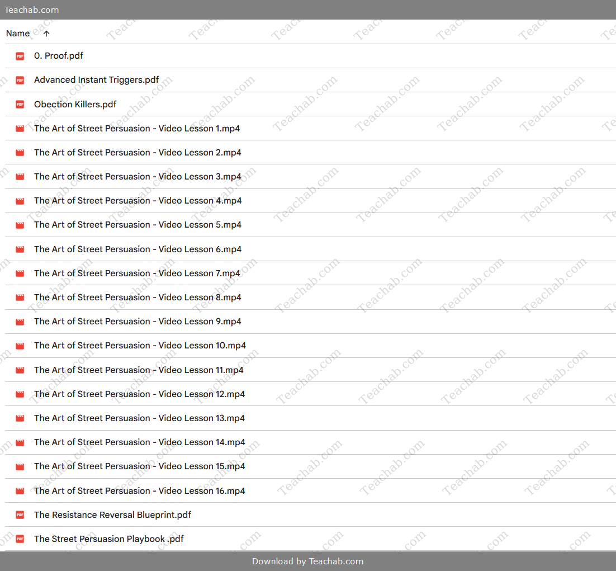Click the video icon for Video Lesson 14.mp4
The image size is (616, 571).
click(20, 442)
